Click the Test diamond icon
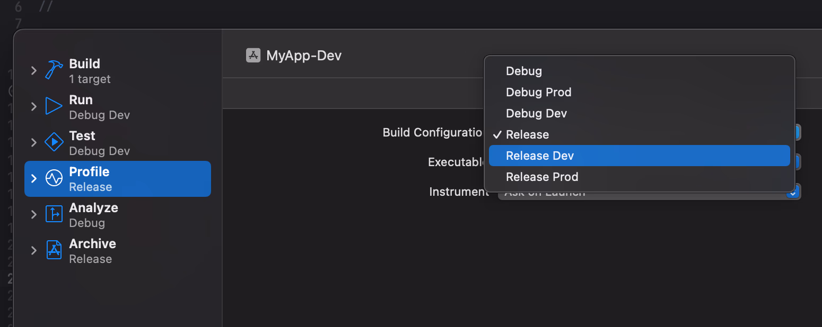 [x=54, y=142]
